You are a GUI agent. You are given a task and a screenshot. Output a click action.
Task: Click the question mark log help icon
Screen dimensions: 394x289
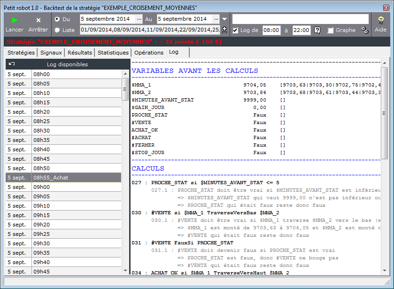pyautogui.click(x=317, y=30)
